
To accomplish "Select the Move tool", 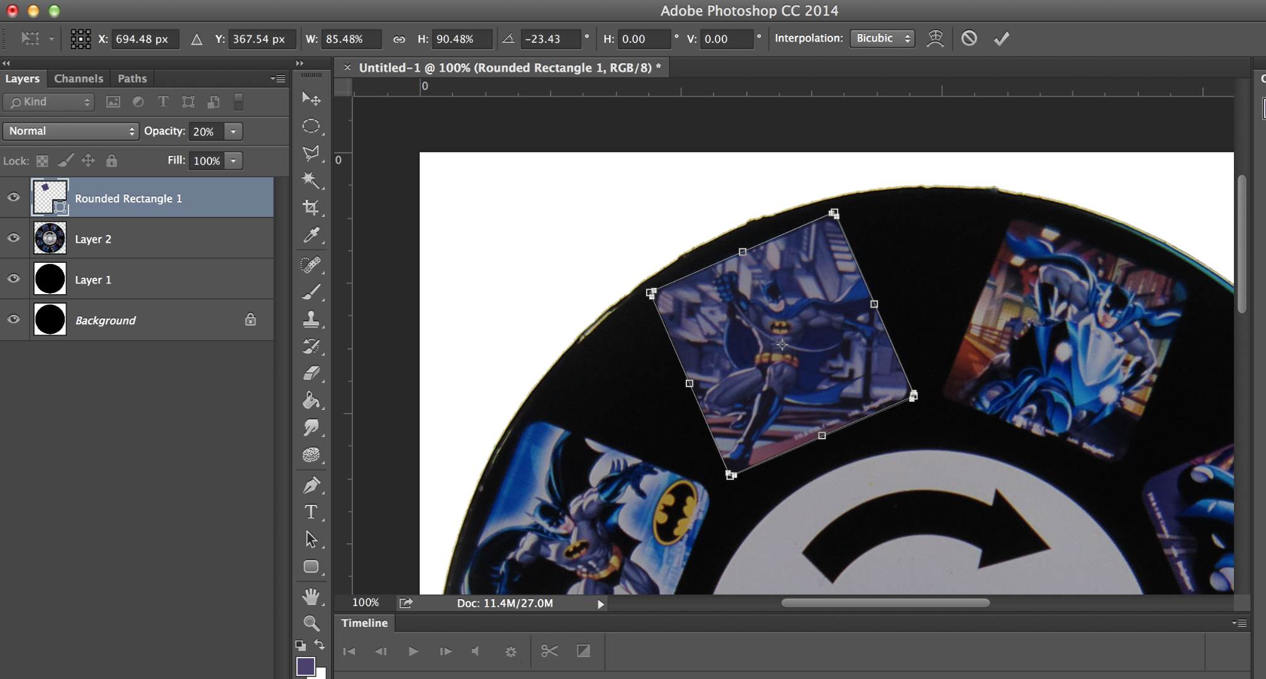I will coord(310,99).
